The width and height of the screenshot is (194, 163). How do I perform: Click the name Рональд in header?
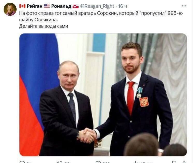(61, 6)
